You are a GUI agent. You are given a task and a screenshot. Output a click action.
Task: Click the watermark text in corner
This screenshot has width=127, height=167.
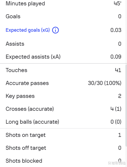click(x=117, y=163)
